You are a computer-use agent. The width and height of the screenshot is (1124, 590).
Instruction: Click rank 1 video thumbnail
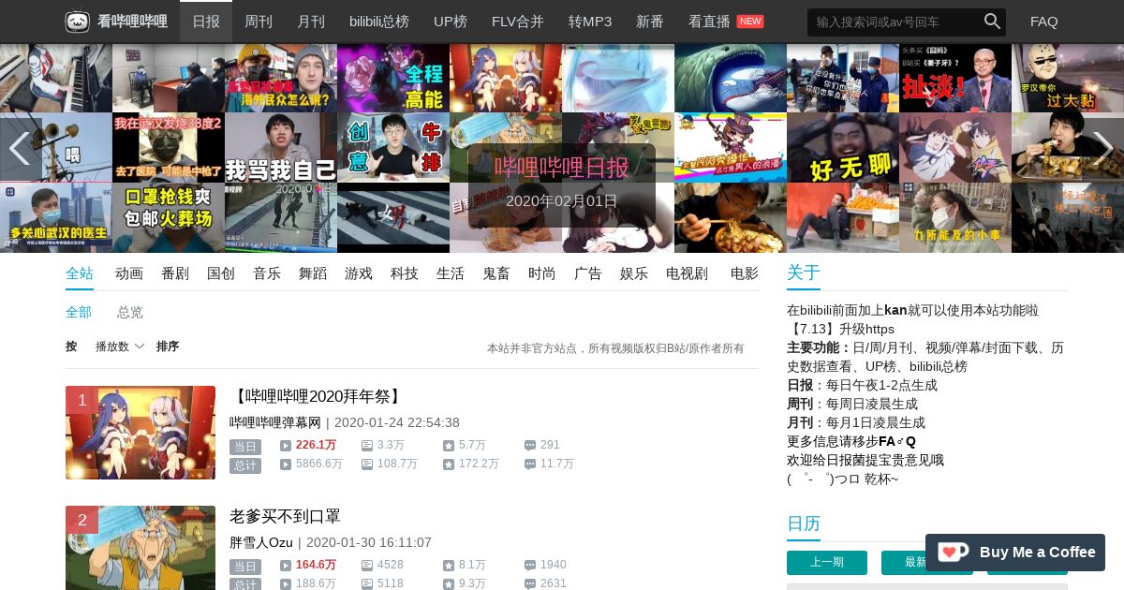[140, 433]
